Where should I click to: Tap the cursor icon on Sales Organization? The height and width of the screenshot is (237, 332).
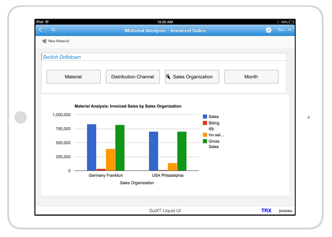pos(168,77)
